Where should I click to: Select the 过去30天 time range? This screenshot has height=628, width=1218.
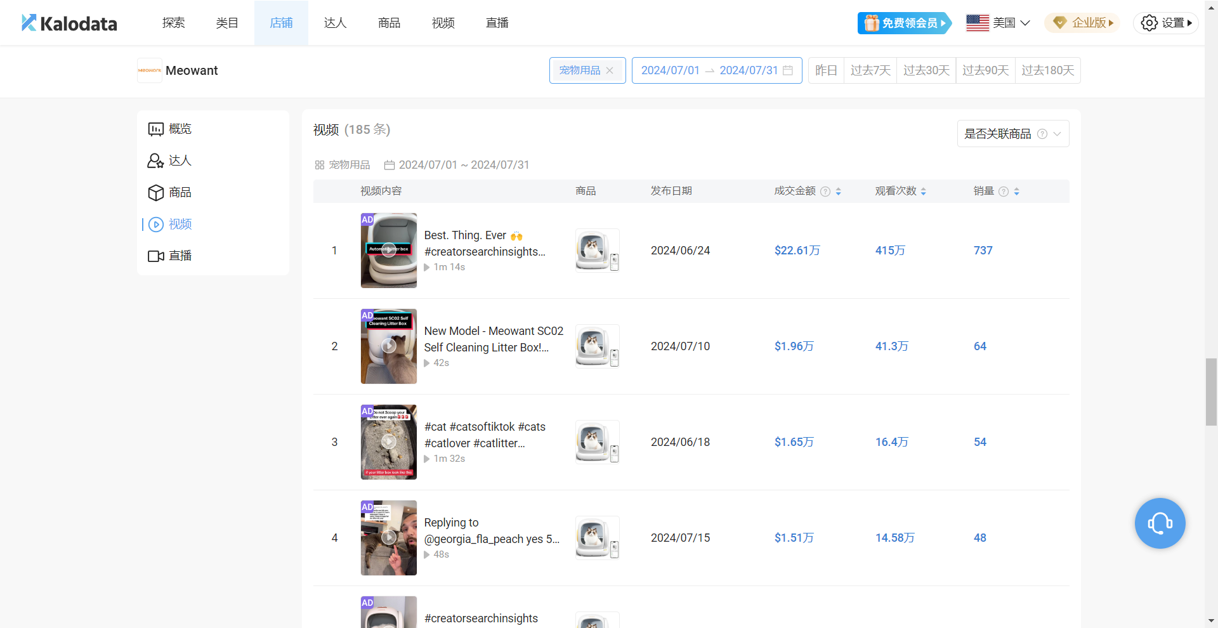926,70
